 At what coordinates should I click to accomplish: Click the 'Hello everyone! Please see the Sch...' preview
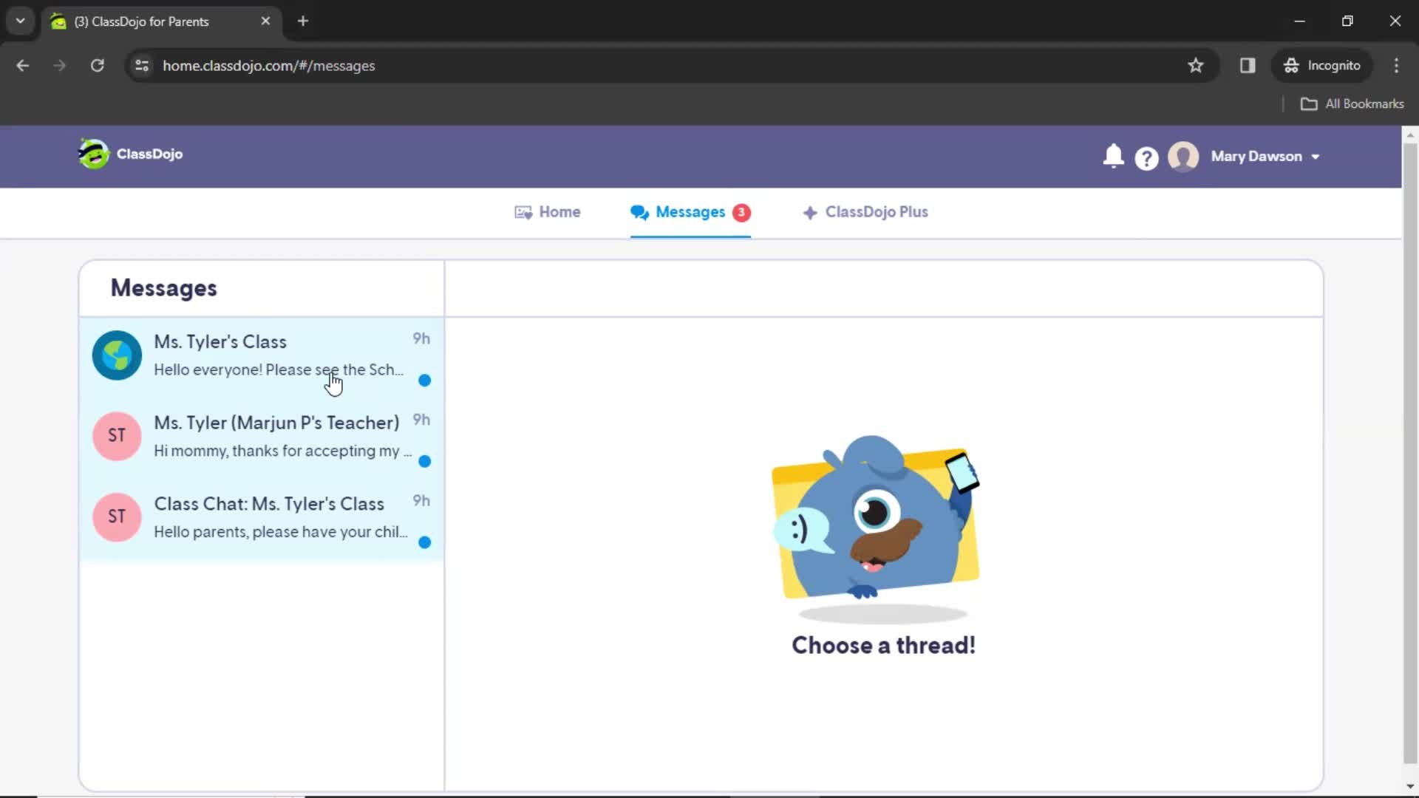point(279,369)
